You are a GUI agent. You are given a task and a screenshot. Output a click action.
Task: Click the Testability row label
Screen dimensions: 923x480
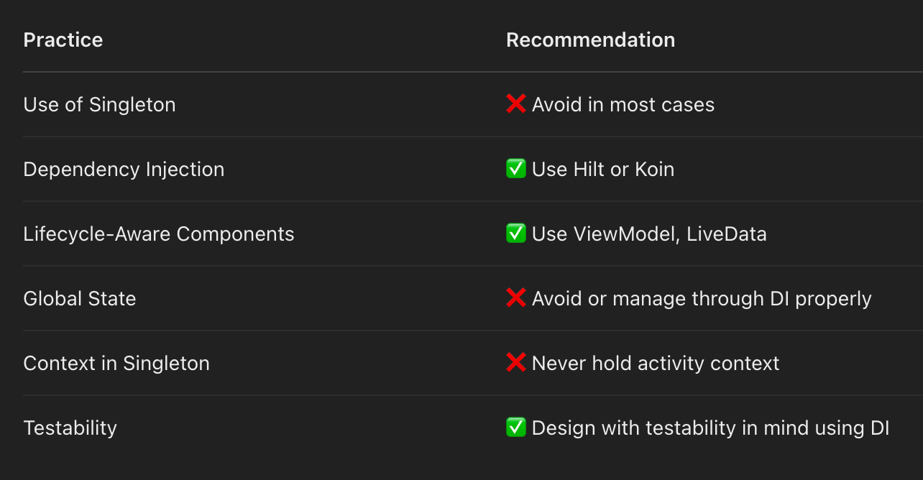coord(70,428)
